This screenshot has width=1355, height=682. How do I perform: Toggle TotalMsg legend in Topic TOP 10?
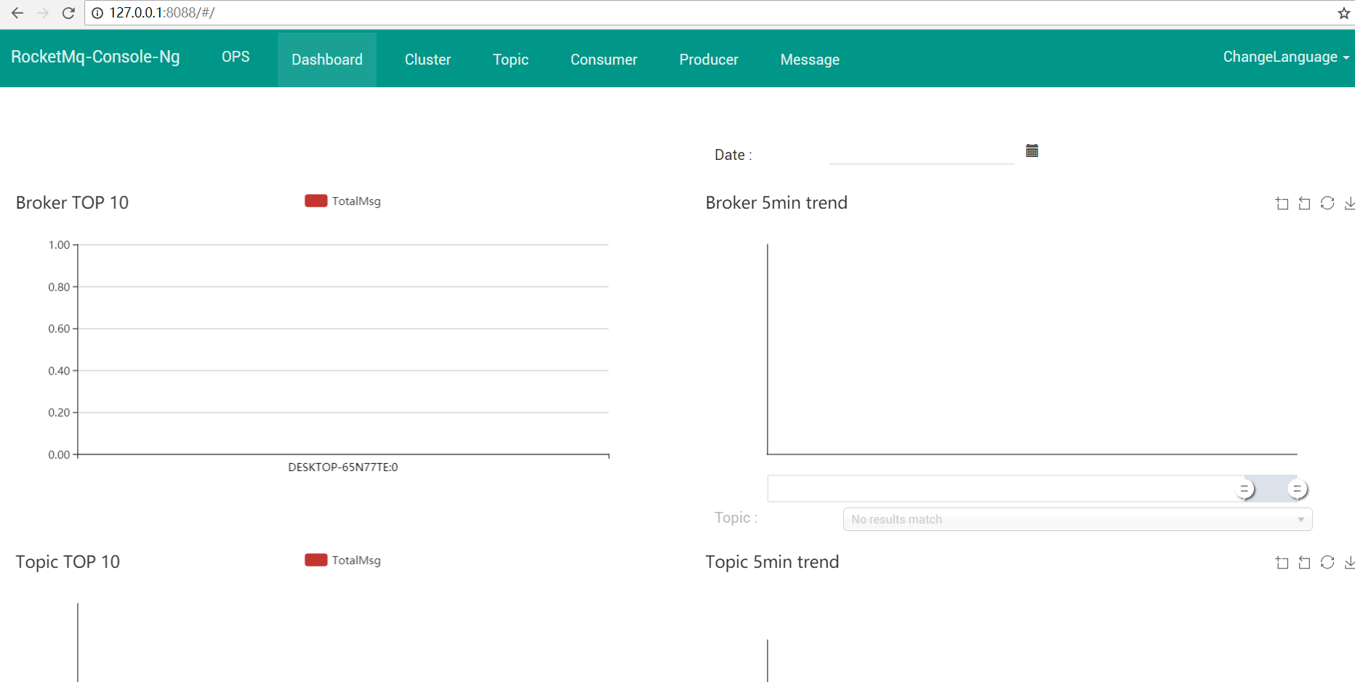pyautogui.click(x=342, y=561)
